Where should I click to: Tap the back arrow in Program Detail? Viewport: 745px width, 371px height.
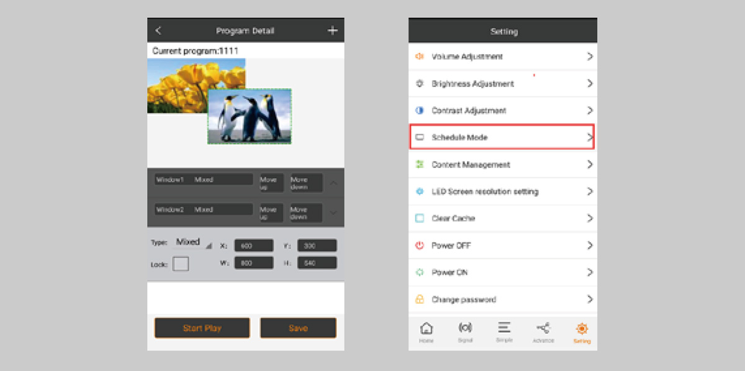coord(158,30)
